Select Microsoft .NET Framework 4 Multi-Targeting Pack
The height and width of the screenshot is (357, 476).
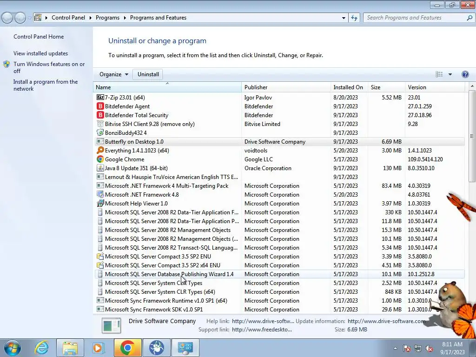(x=279, y=186)
